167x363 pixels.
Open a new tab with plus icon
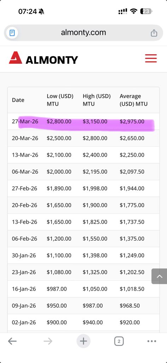83,341
